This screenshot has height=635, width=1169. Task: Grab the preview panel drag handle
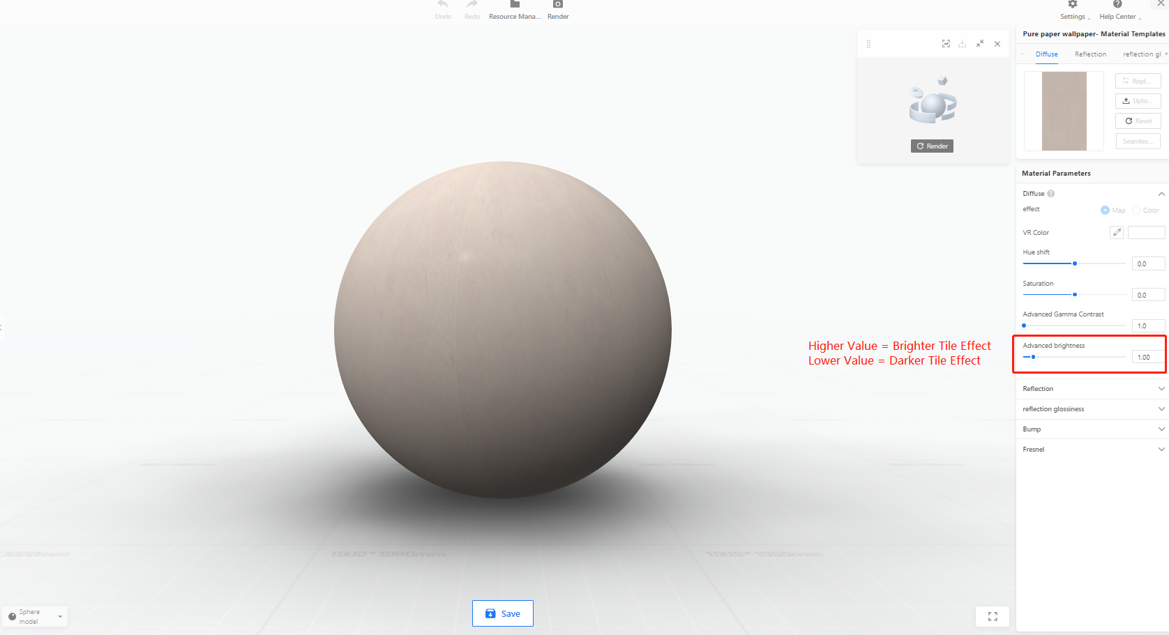(868, 44)
